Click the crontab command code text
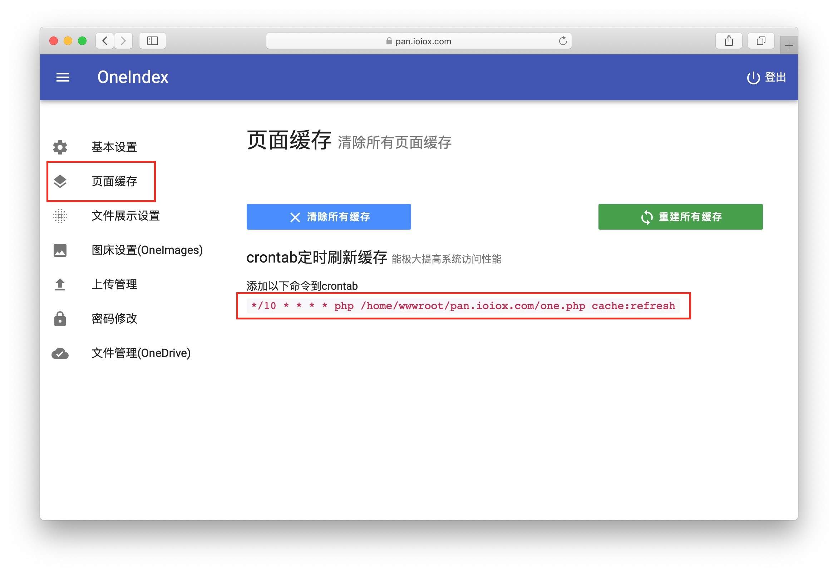Image resolution: width=838 pixels, height=573 pixels. (x=463, y=305)
